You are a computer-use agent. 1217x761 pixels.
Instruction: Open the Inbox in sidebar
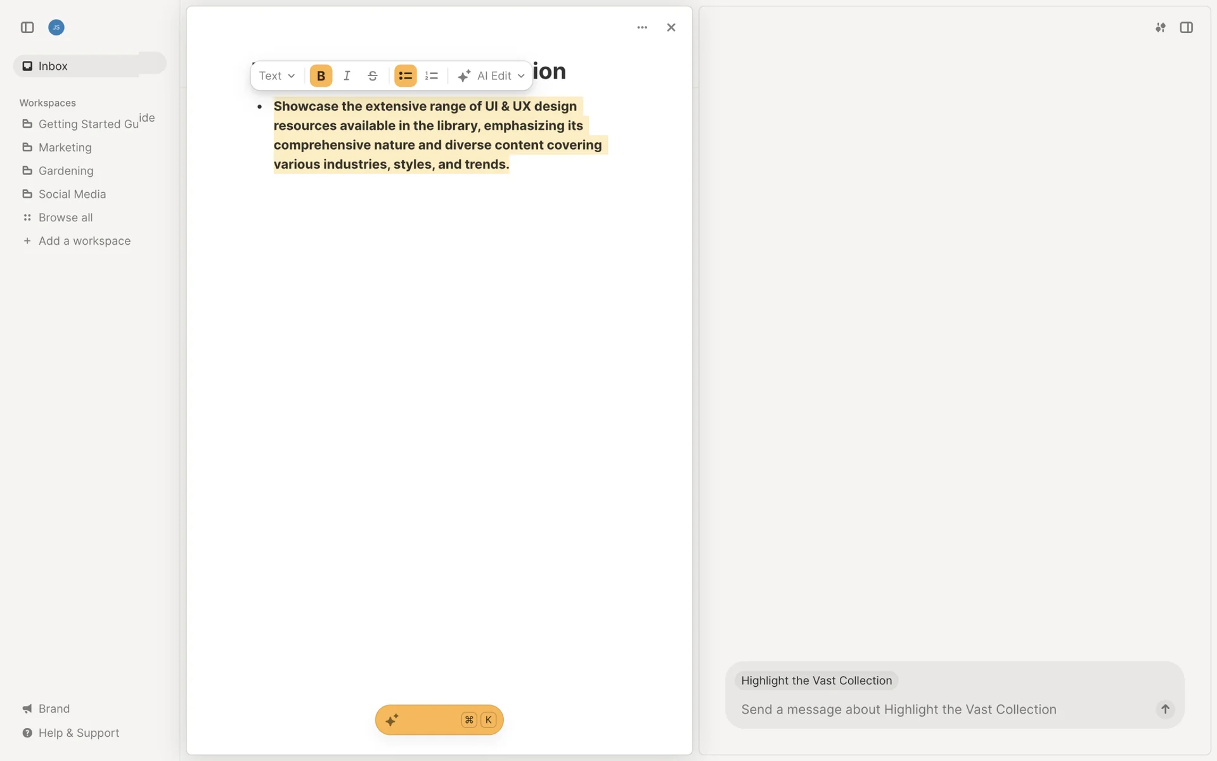[53, 66]
